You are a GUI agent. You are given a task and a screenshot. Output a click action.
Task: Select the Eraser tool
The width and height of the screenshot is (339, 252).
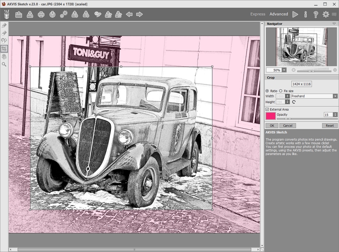(4, 33)
